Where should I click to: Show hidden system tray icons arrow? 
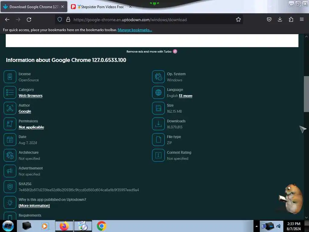256,226
